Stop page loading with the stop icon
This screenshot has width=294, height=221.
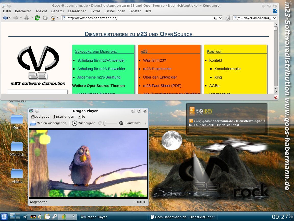tap(45, 18)
